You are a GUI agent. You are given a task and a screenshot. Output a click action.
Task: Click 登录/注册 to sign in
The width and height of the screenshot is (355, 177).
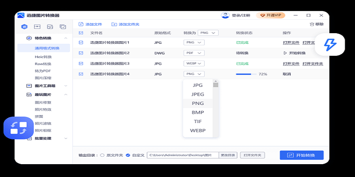click(241, 15)
